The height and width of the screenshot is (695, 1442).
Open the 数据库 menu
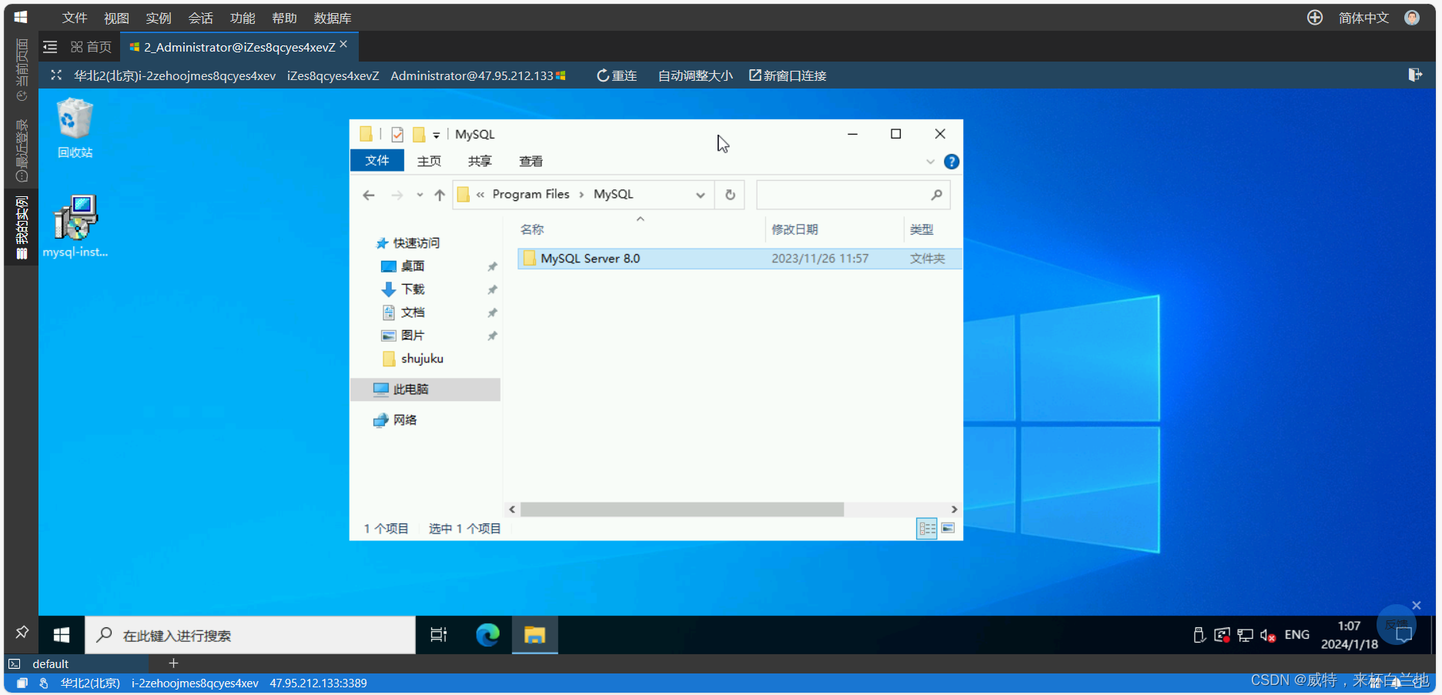[x=333, y=18]
